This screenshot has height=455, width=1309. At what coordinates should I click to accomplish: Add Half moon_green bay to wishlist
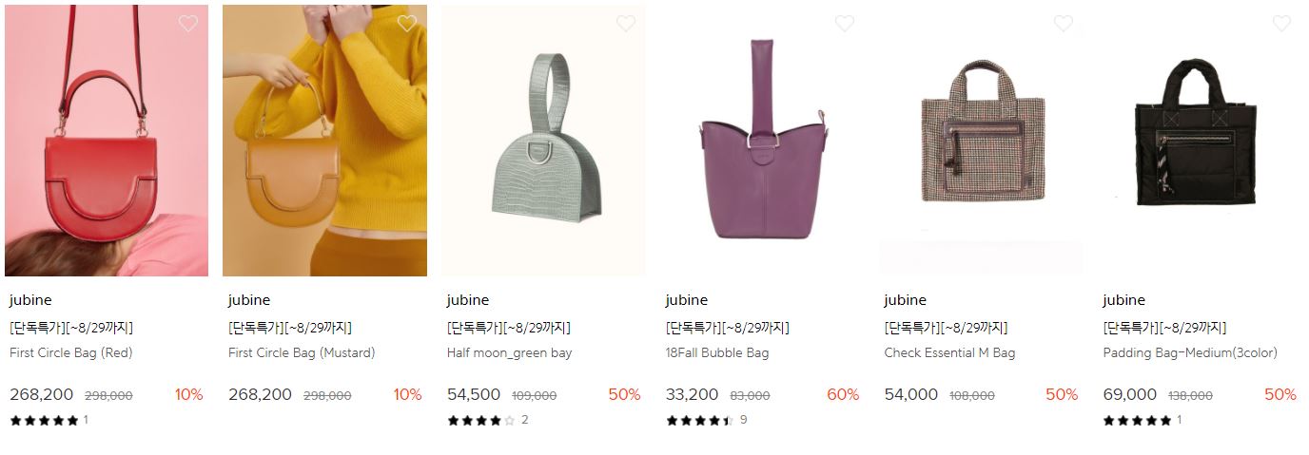pos(626,24)
